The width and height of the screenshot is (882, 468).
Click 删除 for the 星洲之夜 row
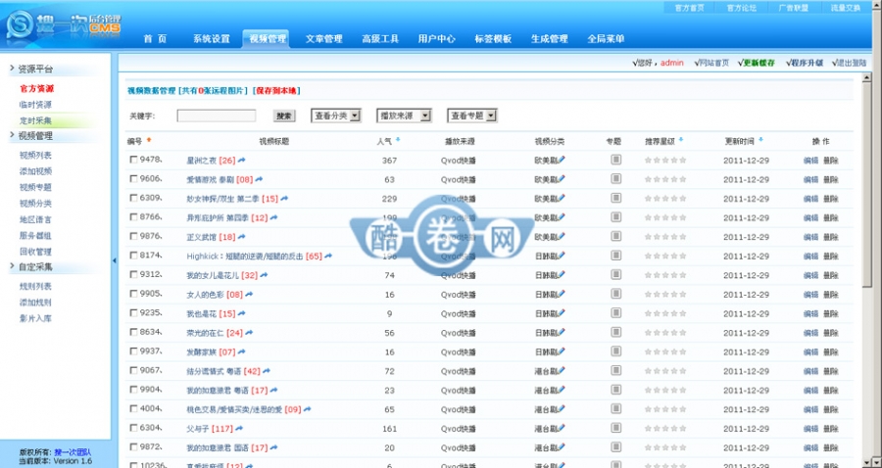click(830, 160)
